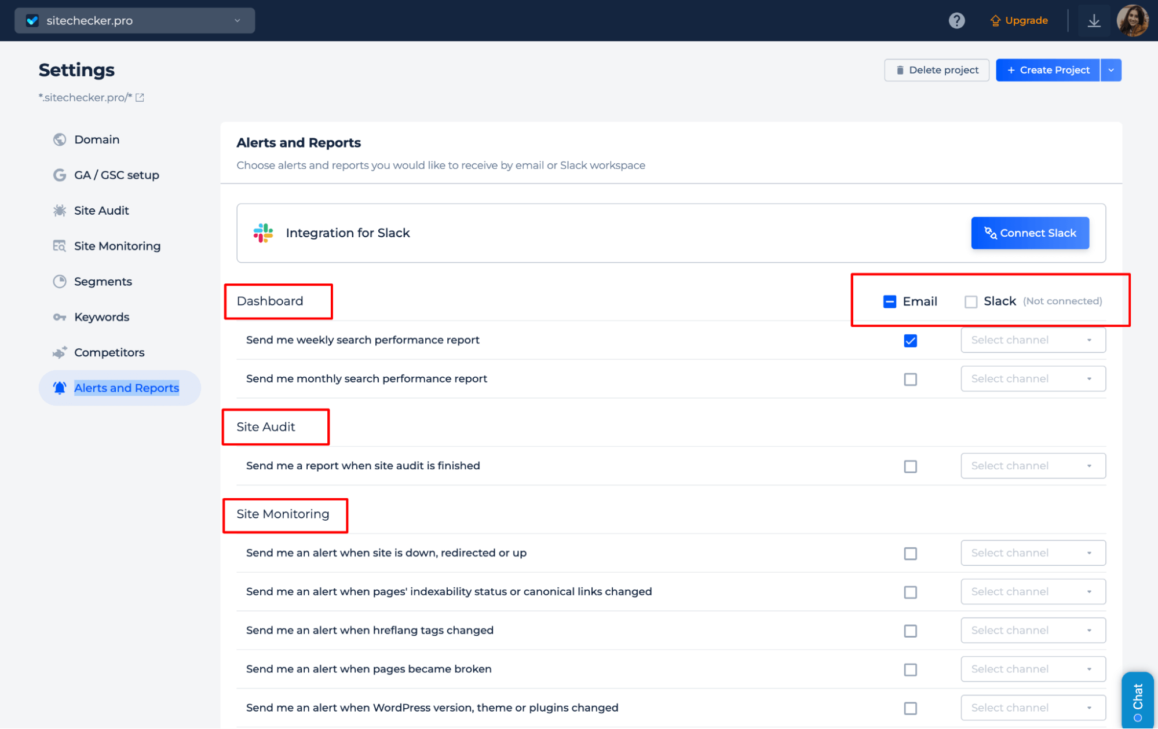Image resolution: width=1158 pixels, height=729 pixels.
Task: Click the 'Integration for Slack' label
Action: tap(348, 233)
